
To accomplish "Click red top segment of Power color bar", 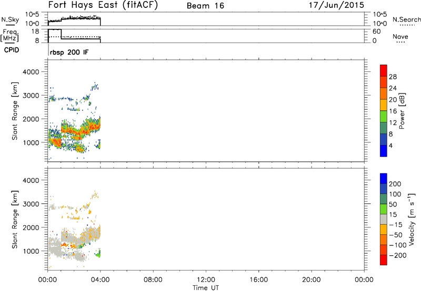I will (x=384, y=69).
